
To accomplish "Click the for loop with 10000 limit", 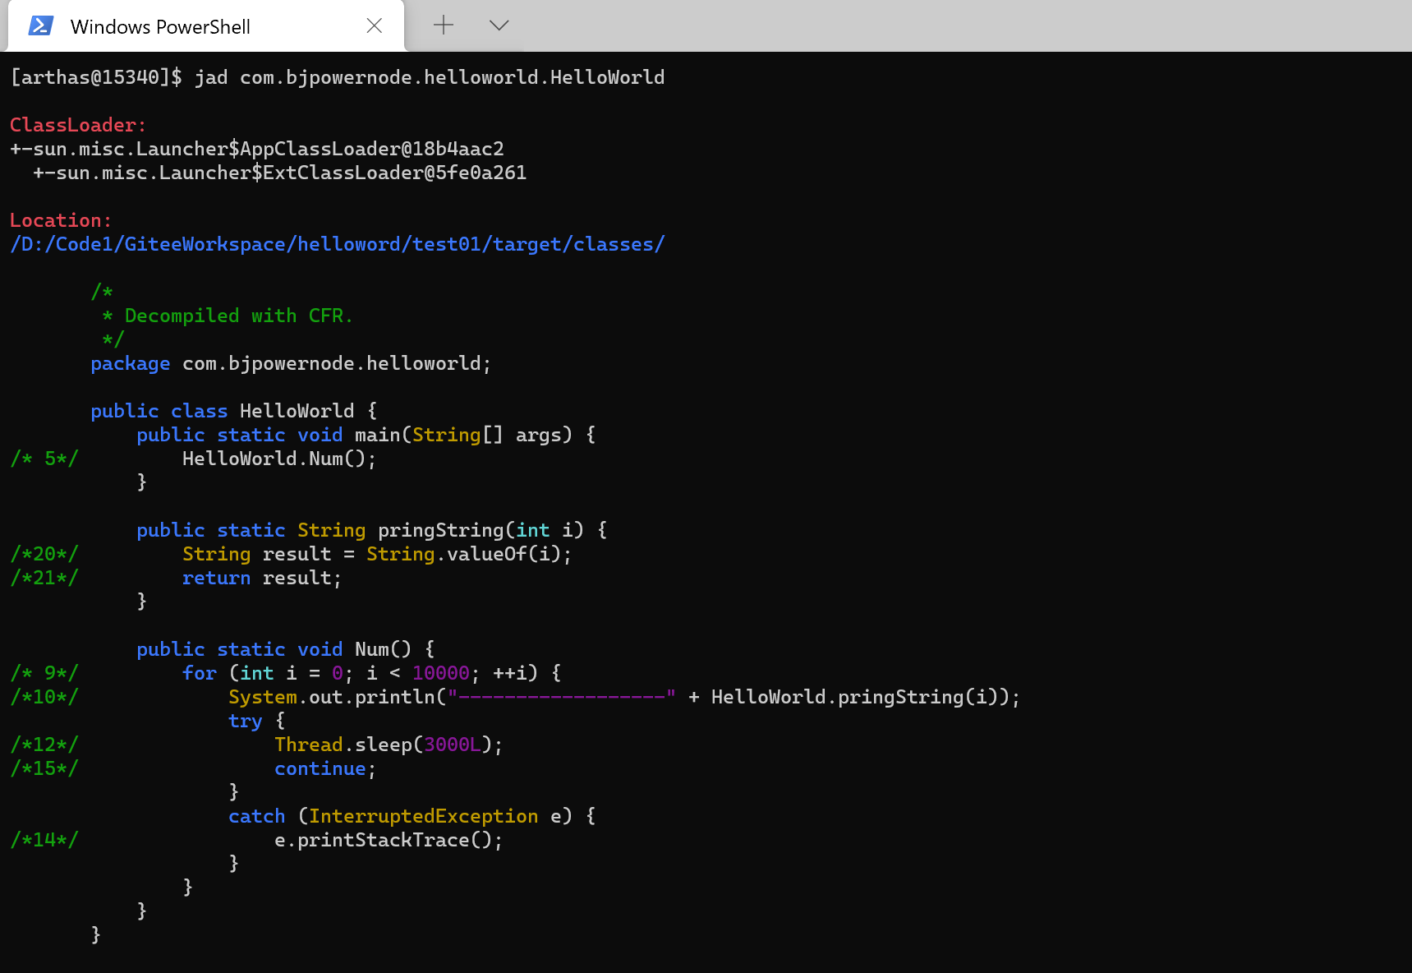I will point(372,673).
